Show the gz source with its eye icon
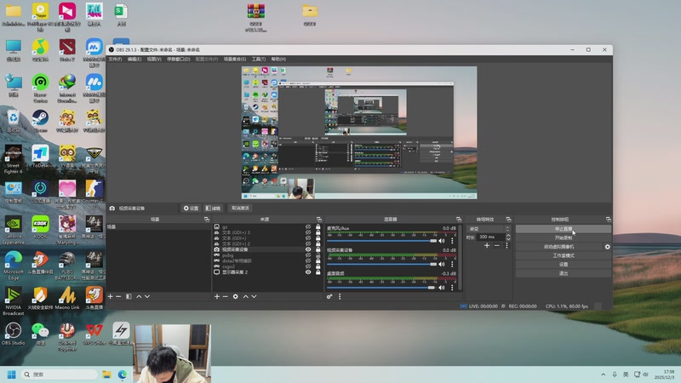Viewport: 681px width, 383px height. pyautogui.click(x=308, y=226)
